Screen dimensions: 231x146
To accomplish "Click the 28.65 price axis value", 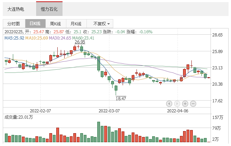I will click(x=217, y=35).
